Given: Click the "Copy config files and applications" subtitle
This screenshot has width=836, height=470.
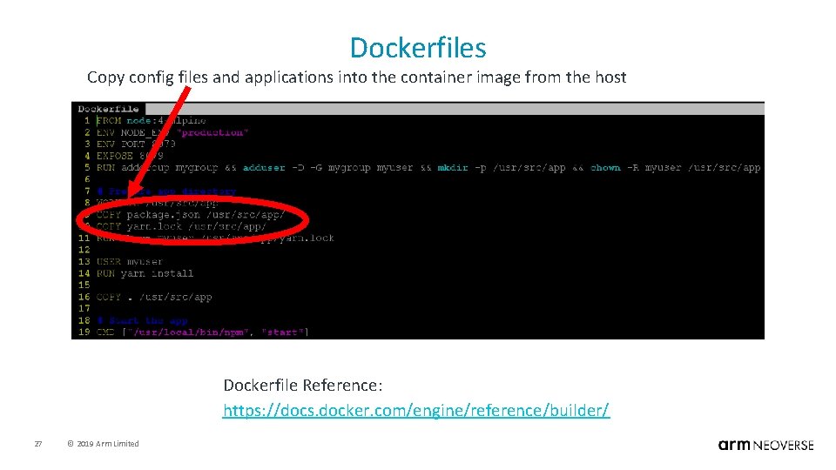Looking at the screenshot, I should [356, 77].
